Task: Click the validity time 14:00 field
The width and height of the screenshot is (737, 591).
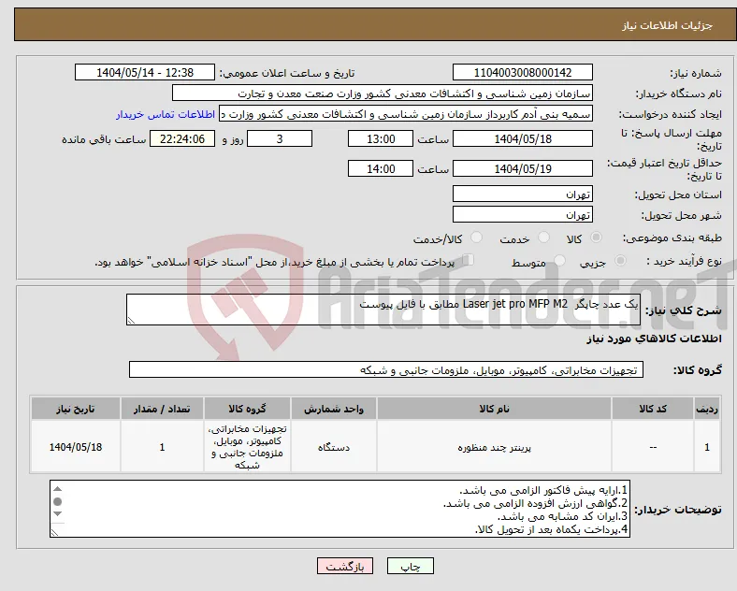Action: (x=381, y=168)
